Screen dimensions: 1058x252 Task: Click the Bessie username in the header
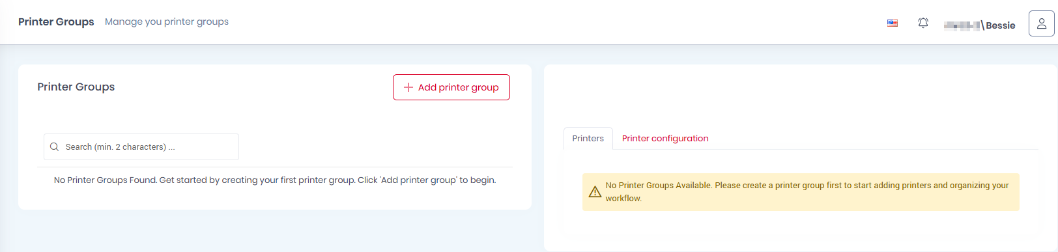click(1001, 25)
